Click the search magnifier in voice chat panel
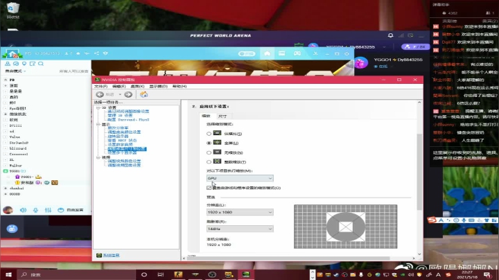The image size is (499, 280). tap(41, 64)
